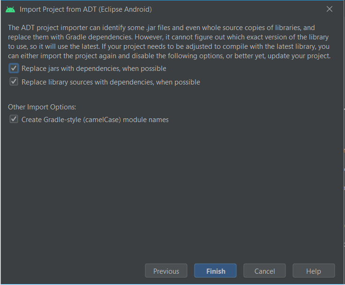The image size is (345, 285).
Task: Click the 'Gradle dependencies' words in description
Action: 99,37
